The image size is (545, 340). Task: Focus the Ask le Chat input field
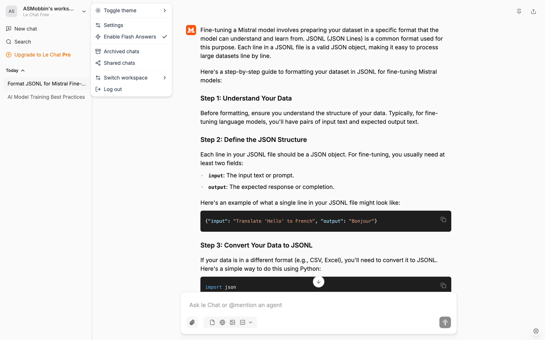[312, 305]
